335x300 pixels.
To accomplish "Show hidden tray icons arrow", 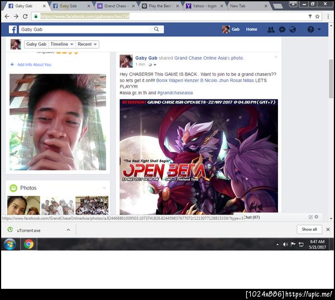I will (277, 244).
